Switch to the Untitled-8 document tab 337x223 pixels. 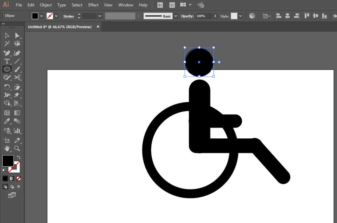(61, 27)
